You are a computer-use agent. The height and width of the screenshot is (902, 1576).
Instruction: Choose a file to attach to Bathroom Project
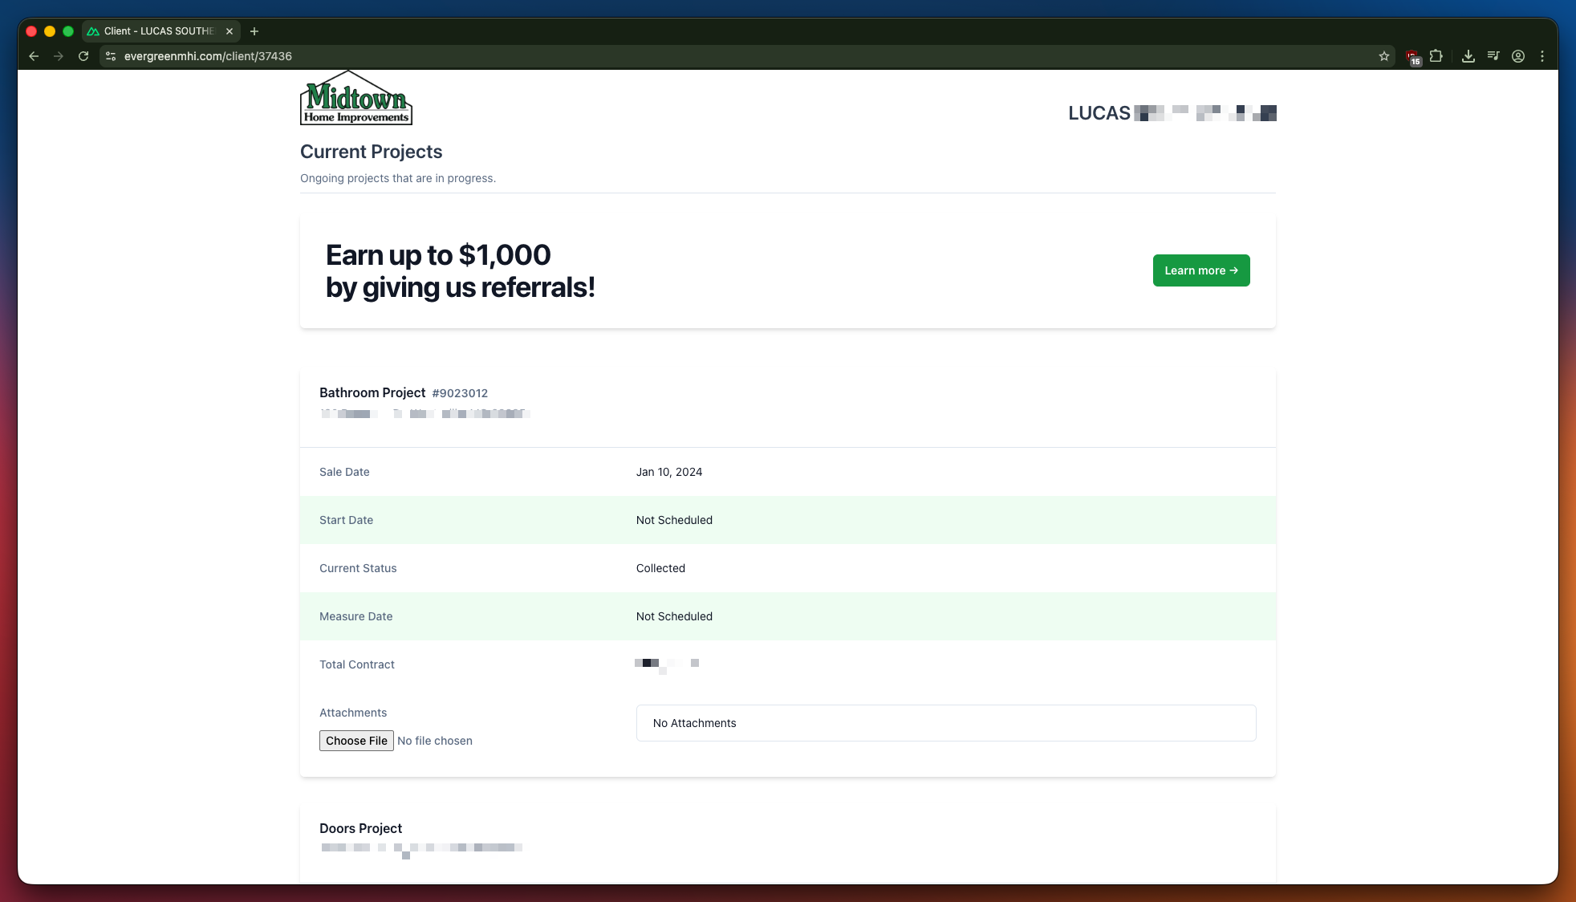coord(356,740)
